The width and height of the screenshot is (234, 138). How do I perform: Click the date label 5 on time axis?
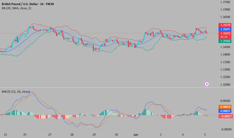pyautogui.click(x=205, y=135)
